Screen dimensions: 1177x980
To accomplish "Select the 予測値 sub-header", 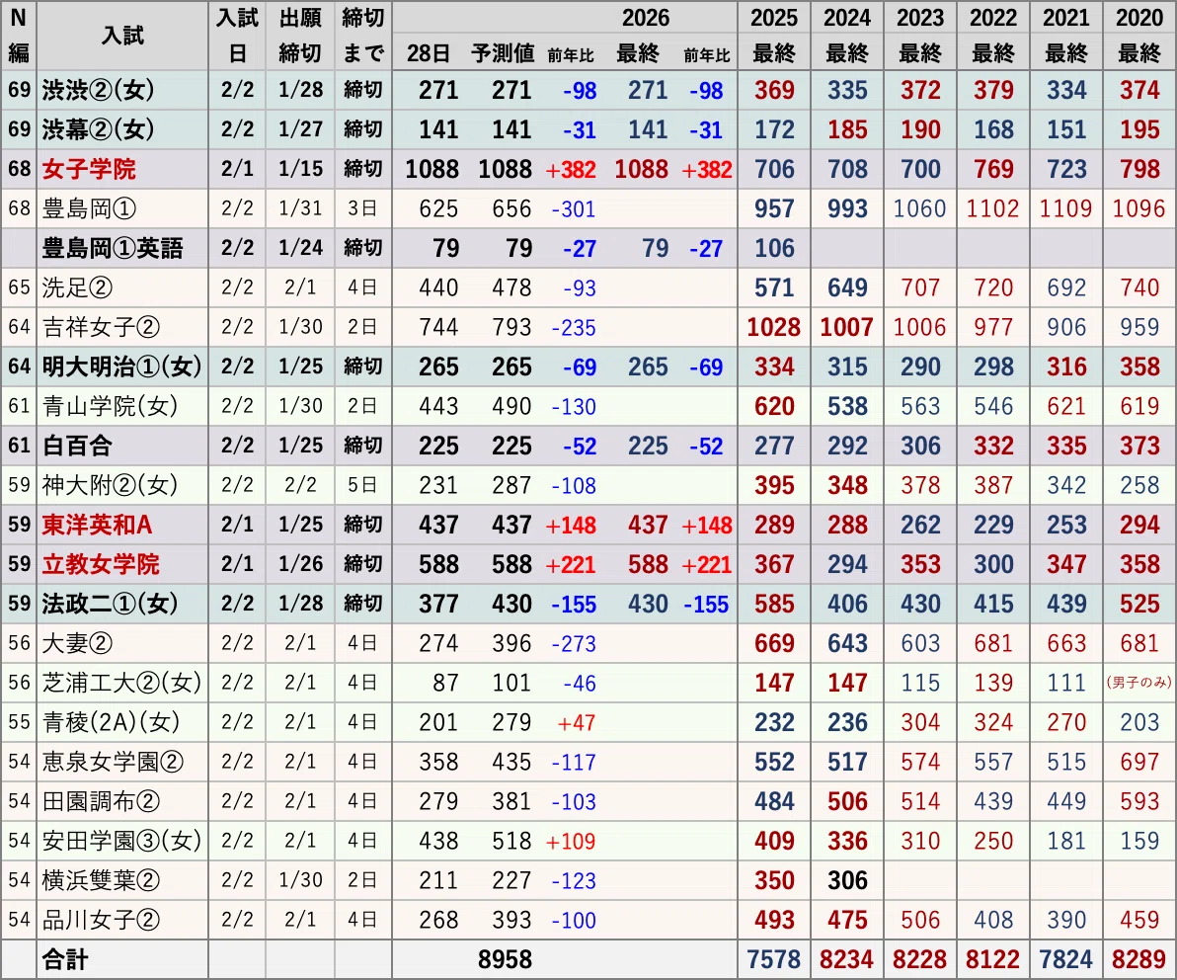I will pos(503,53).
